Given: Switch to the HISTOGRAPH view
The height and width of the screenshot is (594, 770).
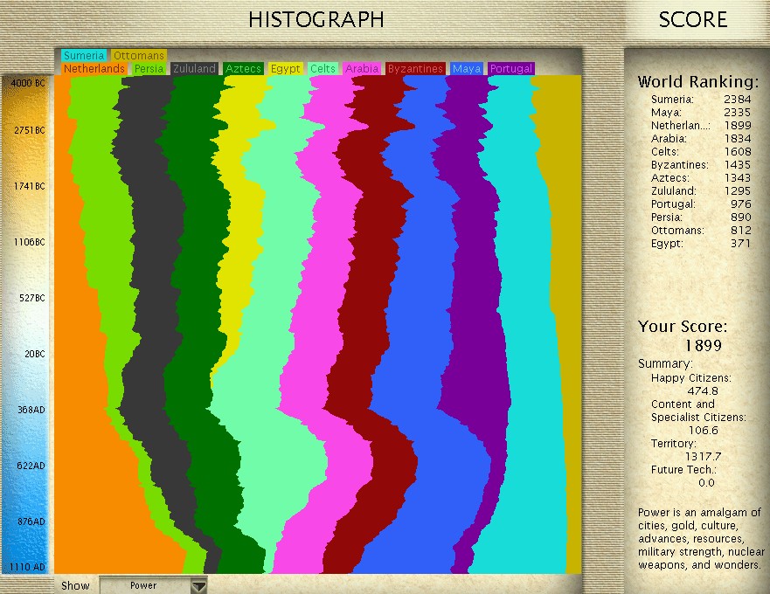Looking at the screenshot, I should pos(317,19).
